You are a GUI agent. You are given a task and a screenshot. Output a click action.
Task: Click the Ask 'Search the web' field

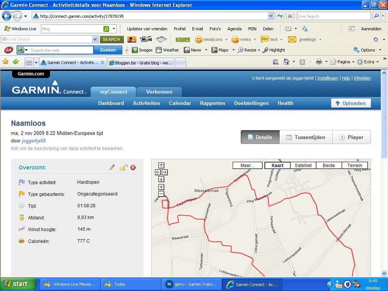click(x=61, y=50)
